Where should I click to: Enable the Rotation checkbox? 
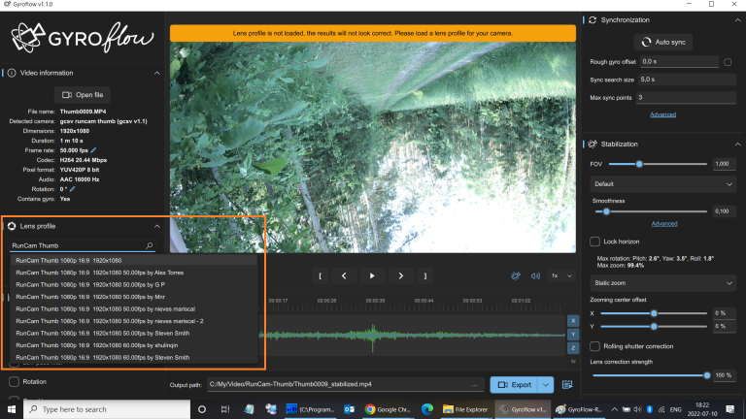click(x=15, y=381)
